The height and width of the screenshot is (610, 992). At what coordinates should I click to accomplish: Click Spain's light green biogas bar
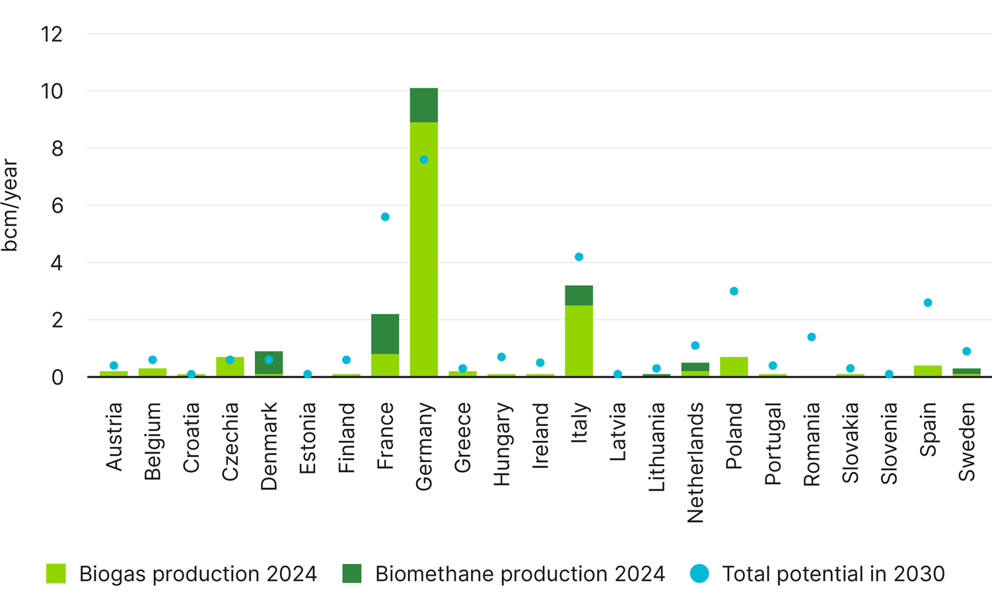(x=928, y=371)
